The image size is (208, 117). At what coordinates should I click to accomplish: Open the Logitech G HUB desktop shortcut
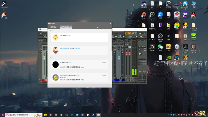pyautogui.click(x=4, y=5)
